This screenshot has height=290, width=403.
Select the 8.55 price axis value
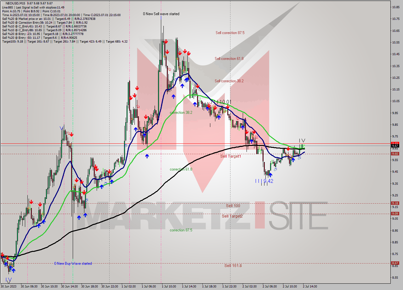point(396,278)
